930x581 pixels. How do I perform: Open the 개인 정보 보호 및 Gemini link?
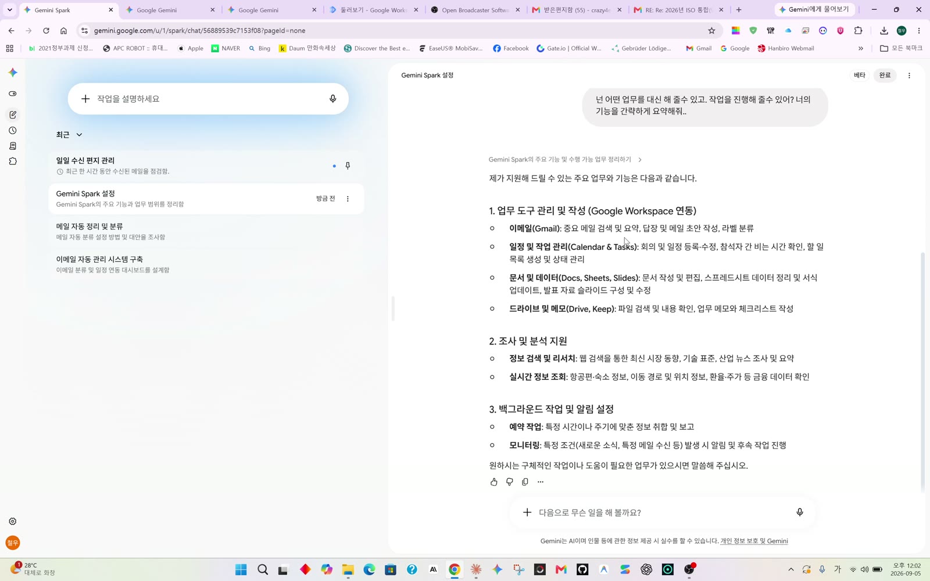click(754, 541)
